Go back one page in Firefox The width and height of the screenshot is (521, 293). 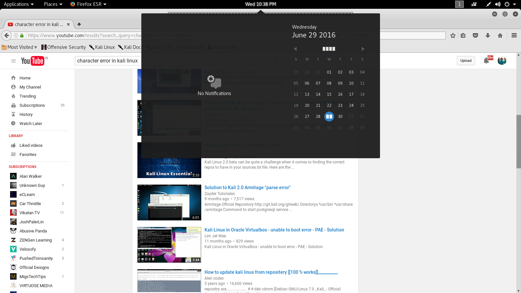(7, 35)
